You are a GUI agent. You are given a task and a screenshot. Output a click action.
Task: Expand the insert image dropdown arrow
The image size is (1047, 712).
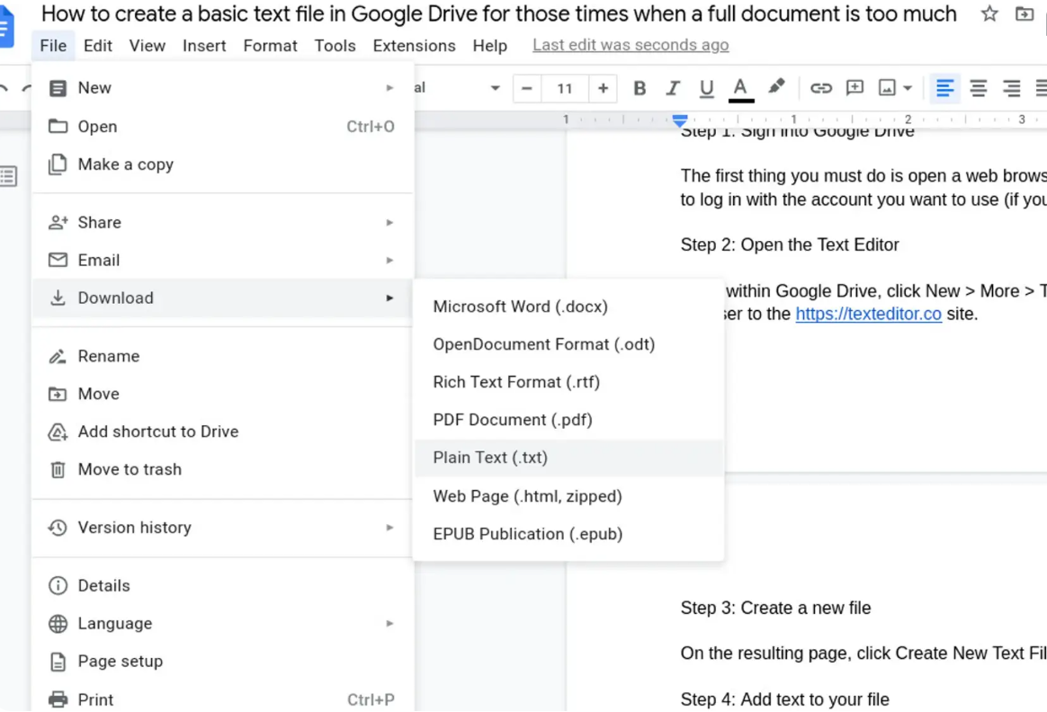908,88
